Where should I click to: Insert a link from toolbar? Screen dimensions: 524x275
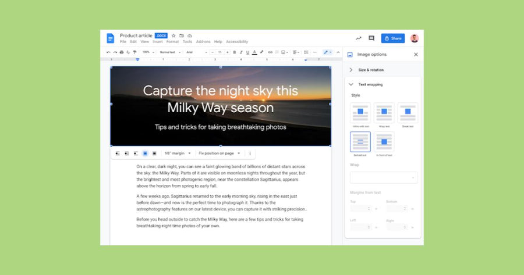point(270,52)
